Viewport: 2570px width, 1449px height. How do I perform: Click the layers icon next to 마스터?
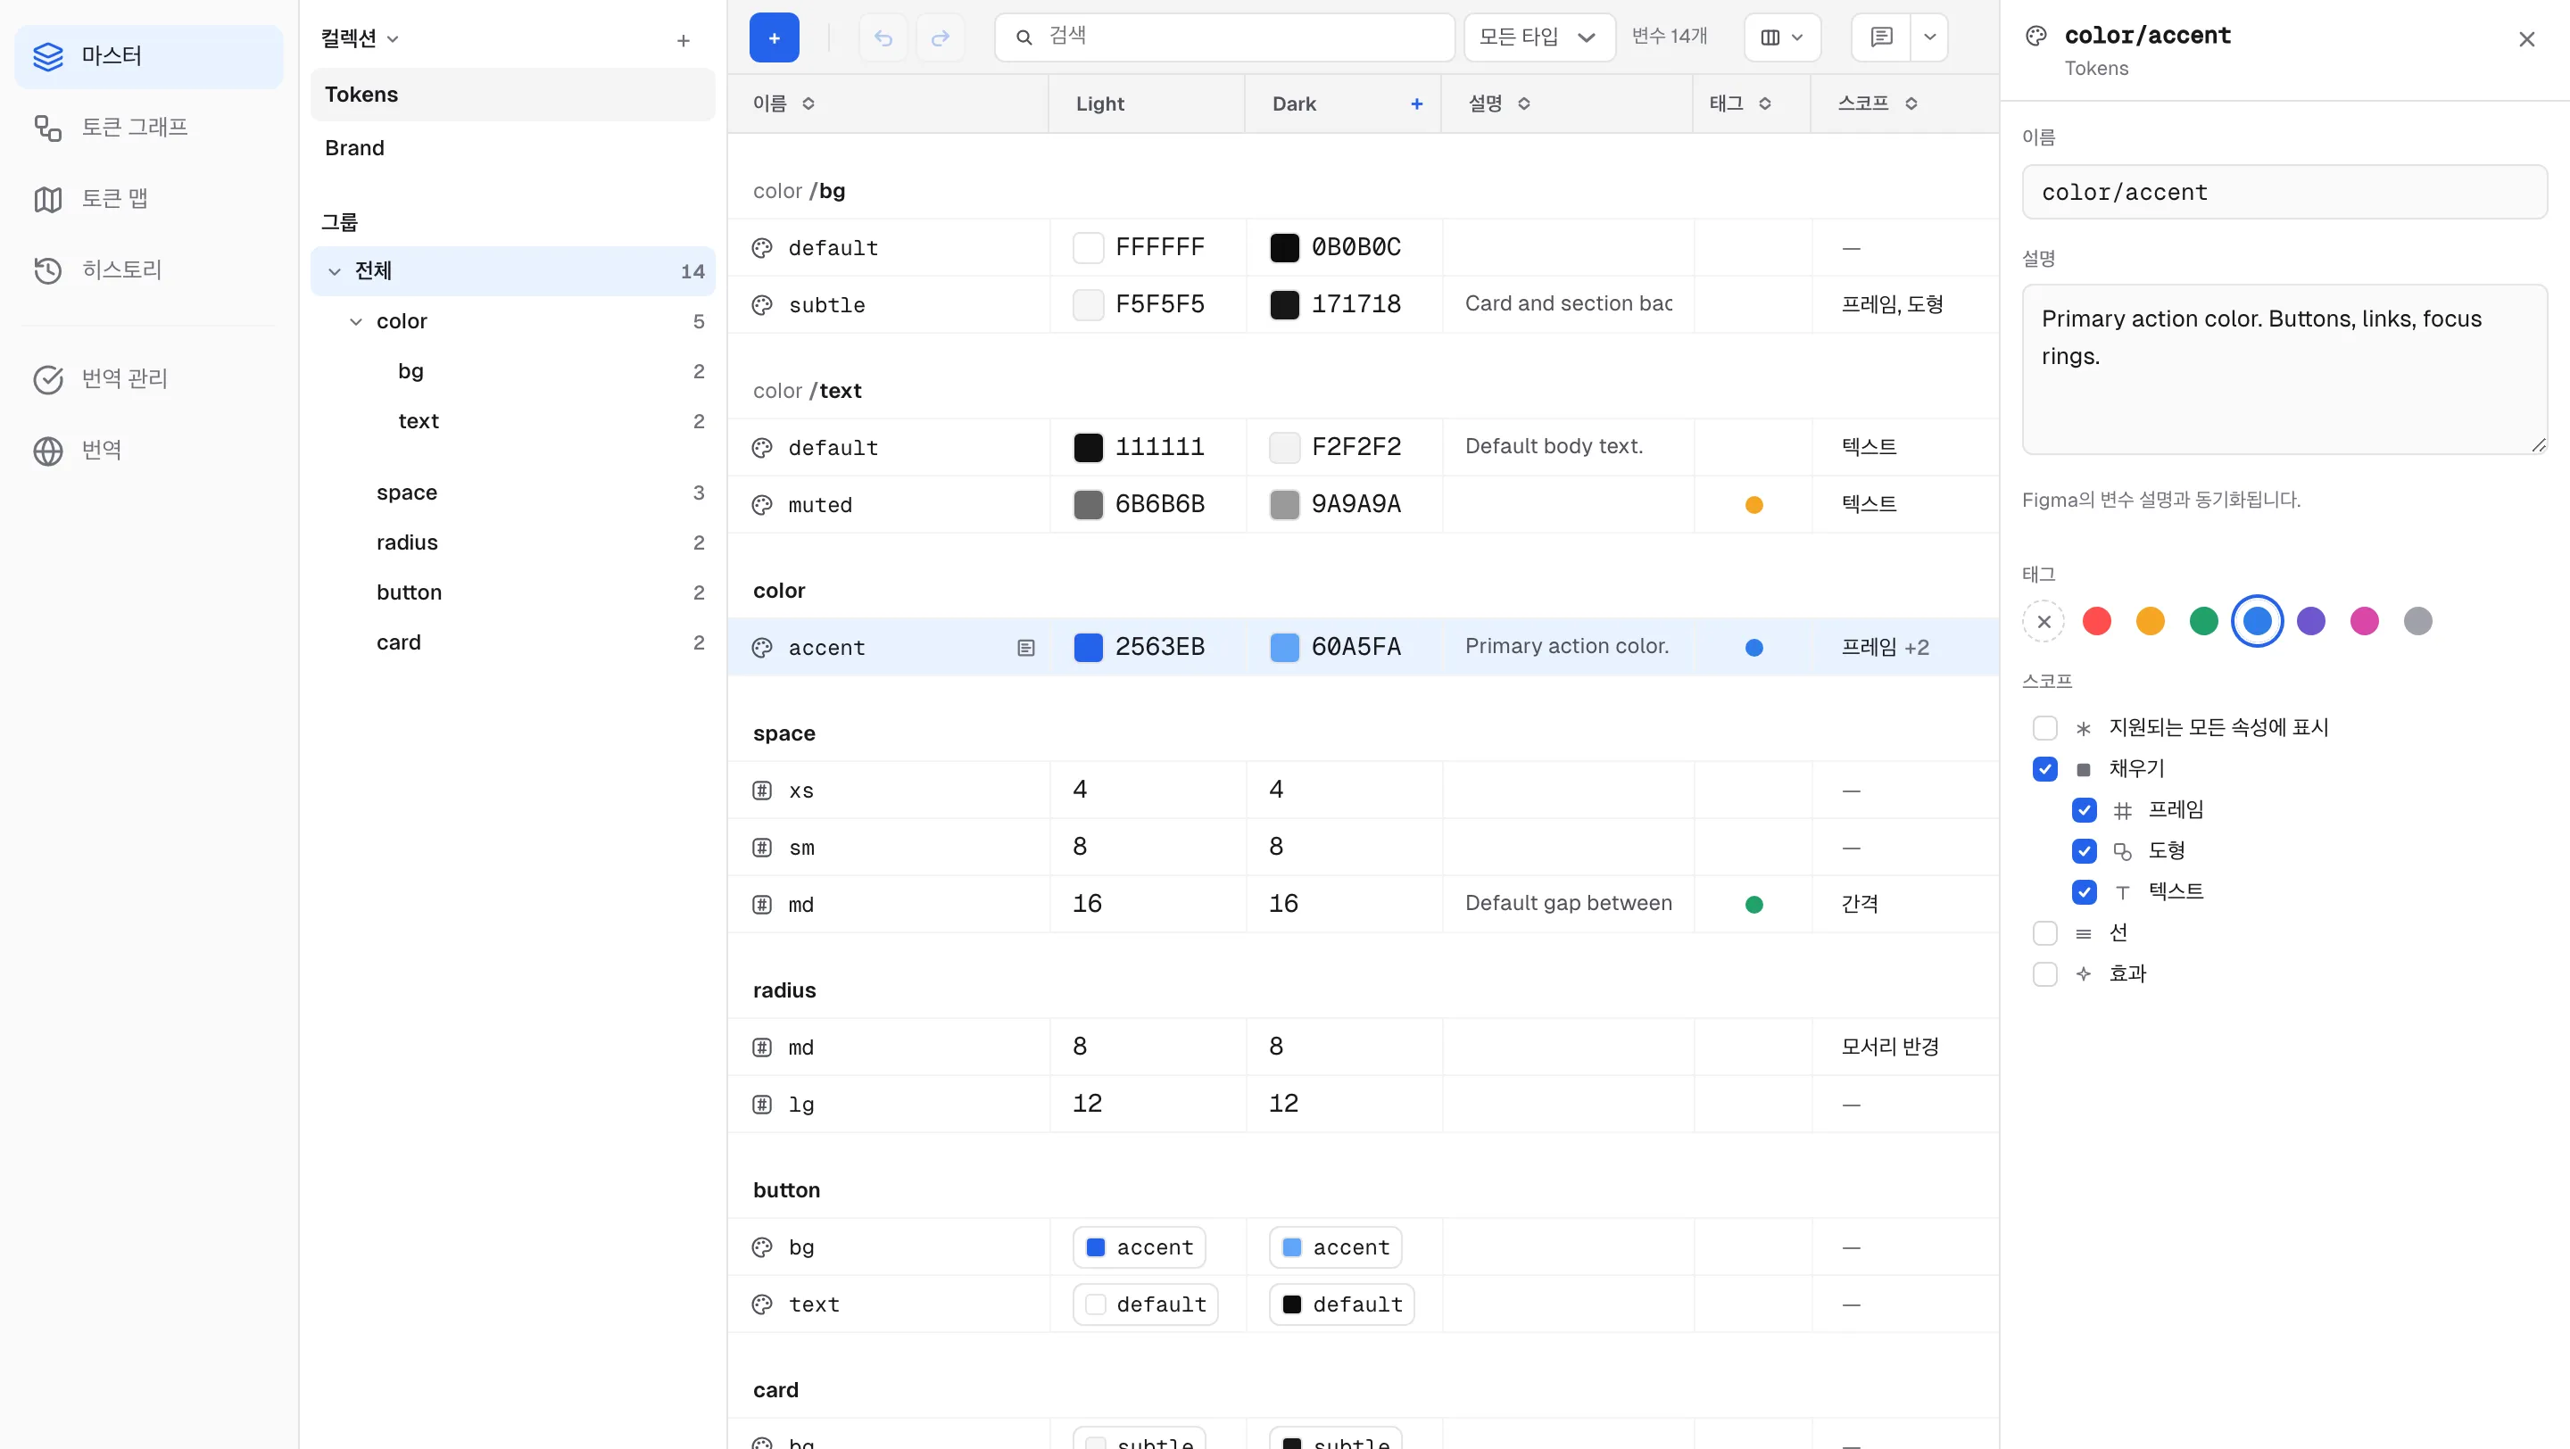48,56
